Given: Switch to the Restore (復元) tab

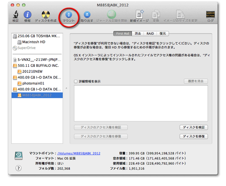Looking at the screenshot, I should click(163, 33).
